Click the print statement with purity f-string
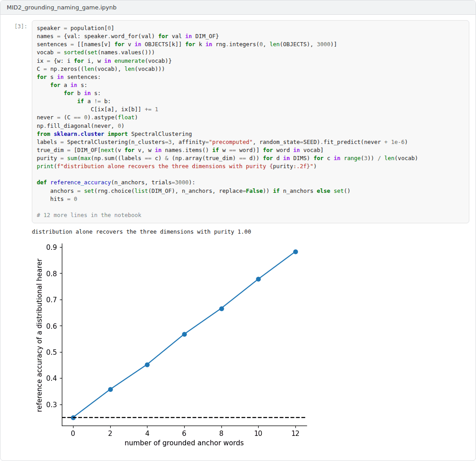Viewport: 476px width, 461px height. [177, 166]
